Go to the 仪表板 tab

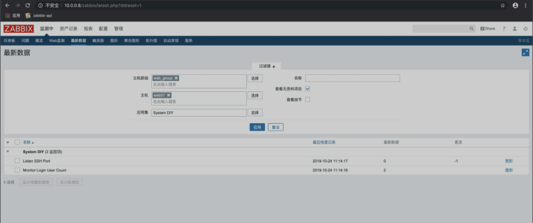point(9,41)
